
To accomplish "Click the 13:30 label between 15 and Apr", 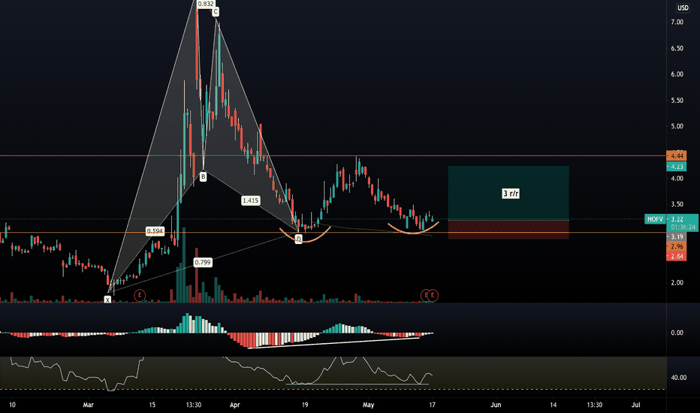I will point(193,405).
